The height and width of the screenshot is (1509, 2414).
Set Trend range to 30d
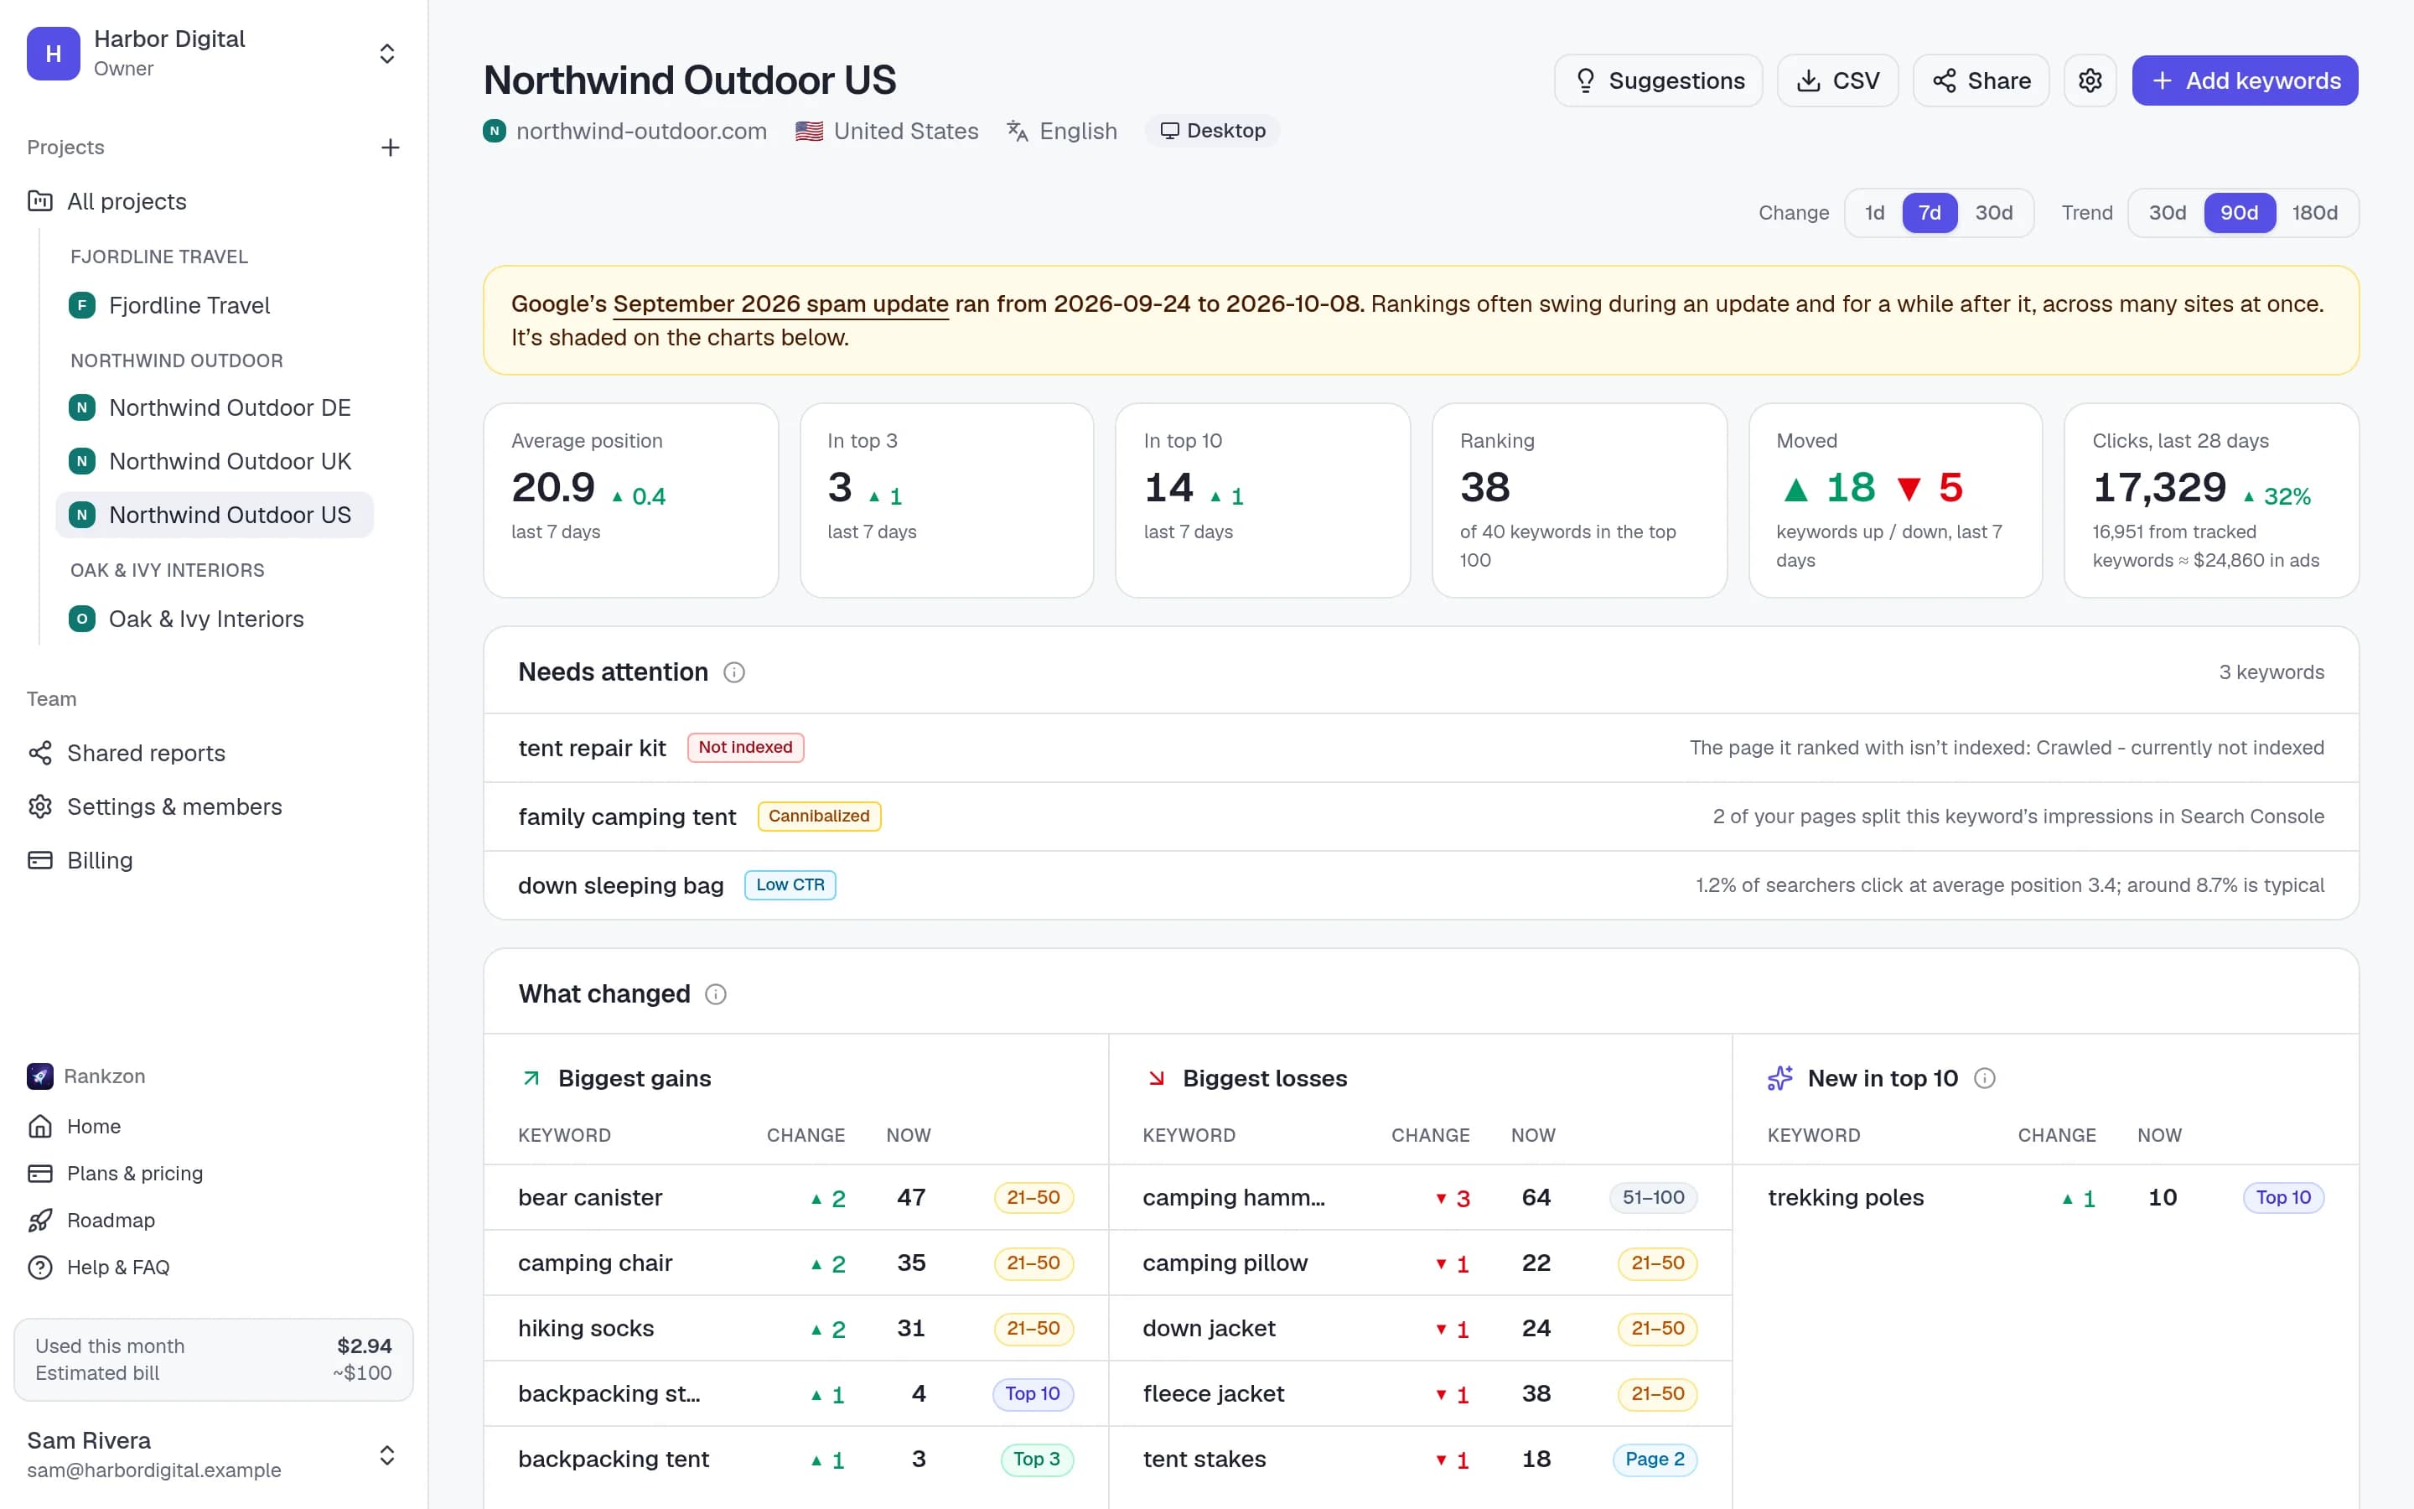pyautogui.click(x=2167, y=213)
